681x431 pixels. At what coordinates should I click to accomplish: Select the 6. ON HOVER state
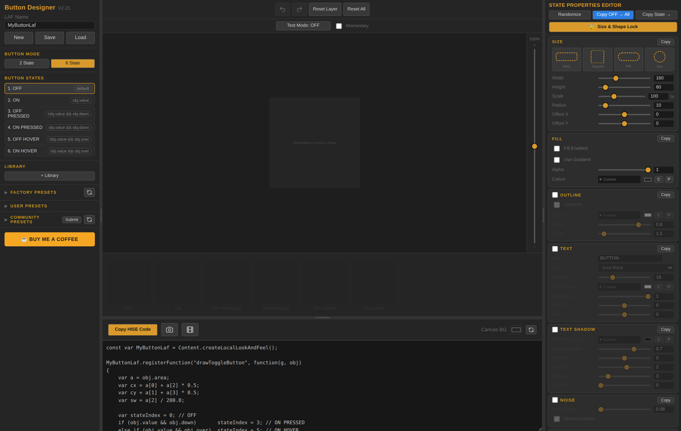coord(49,151)
